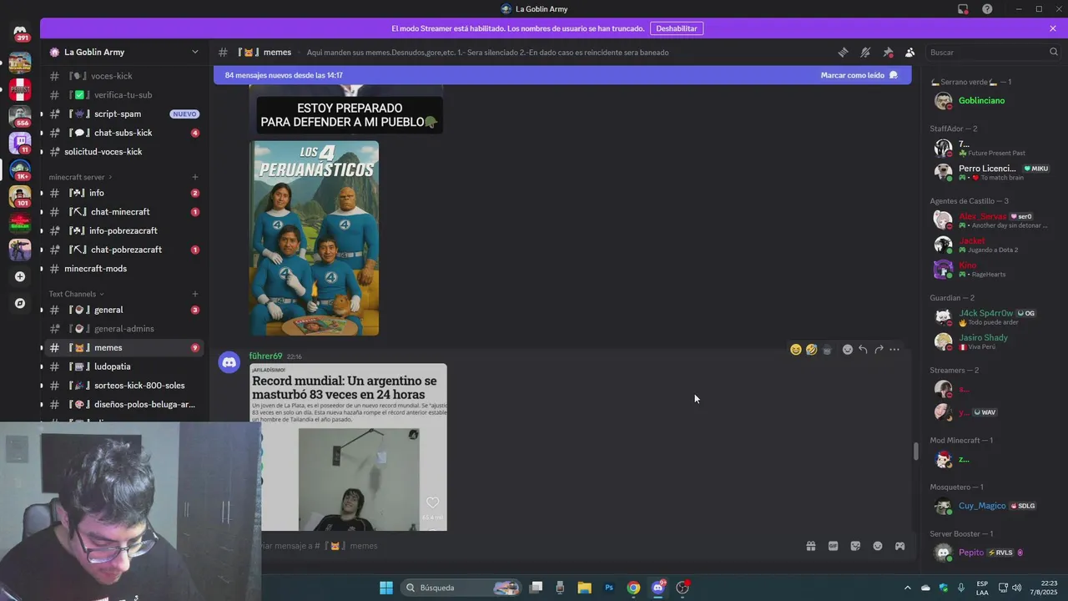Open the chat-subs-kick channel
Screen dimensions: 1068x601
click(124, 133)
